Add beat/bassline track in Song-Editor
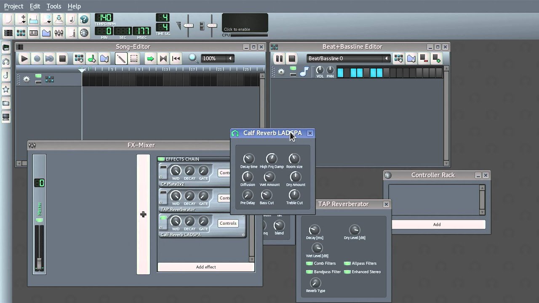539x303 pixels. (79, 58)
